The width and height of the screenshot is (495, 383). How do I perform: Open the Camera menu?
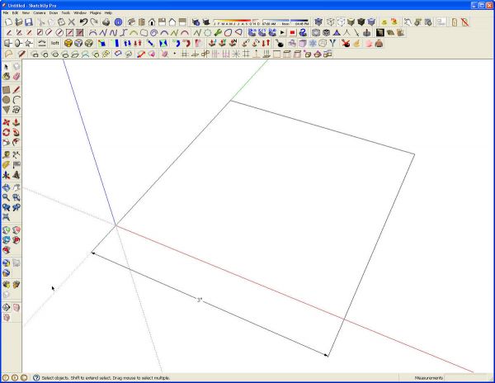tap(40, 13)
